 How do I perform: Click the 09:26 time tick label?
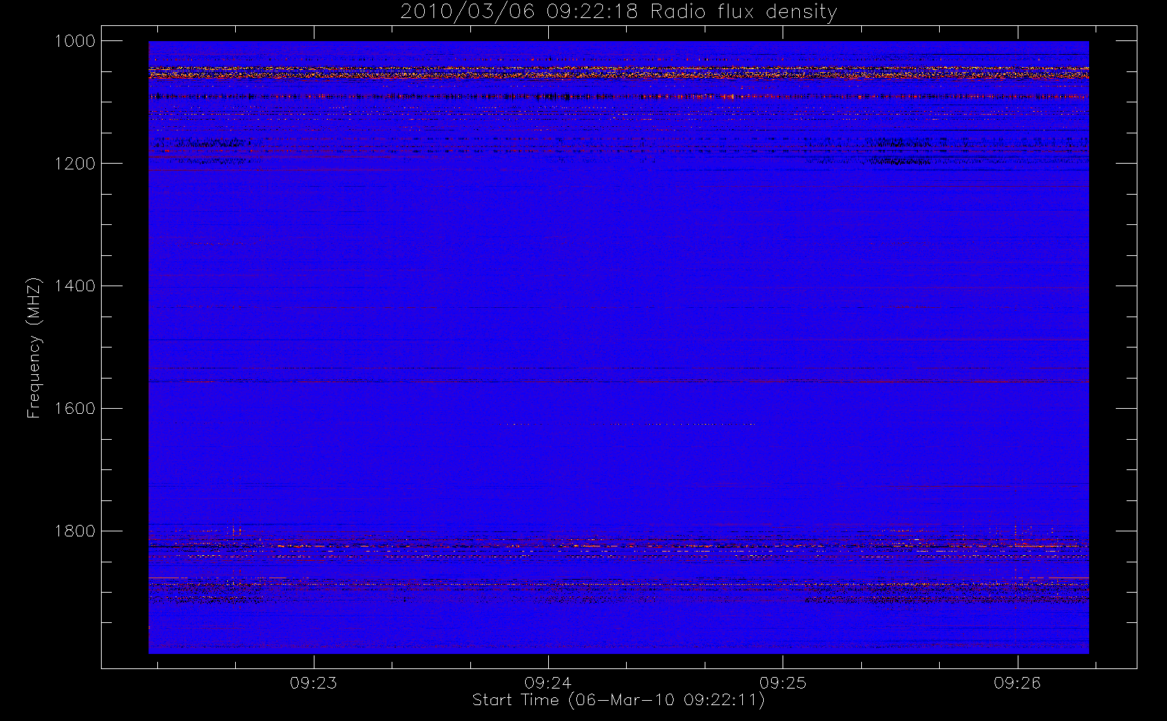tap(1017, 683)
